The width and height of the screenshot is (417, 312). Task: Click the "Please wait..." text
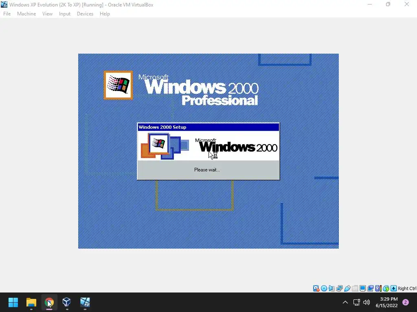tap(207, 170)
